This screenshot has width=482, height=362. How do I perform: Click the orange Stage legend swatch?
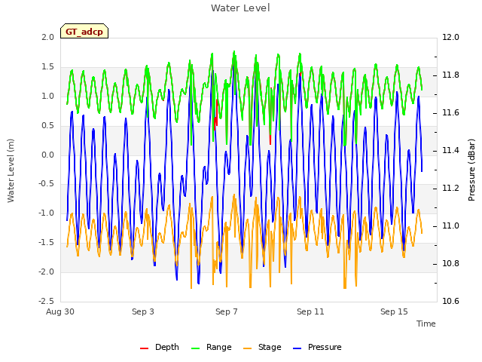pyautogui.click(x=248, y=348)
